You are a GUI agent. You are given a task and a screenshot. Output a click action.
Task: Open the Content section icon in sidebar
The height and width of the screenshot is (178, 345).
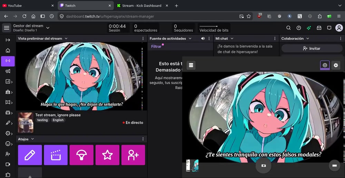tap(9, 102)
